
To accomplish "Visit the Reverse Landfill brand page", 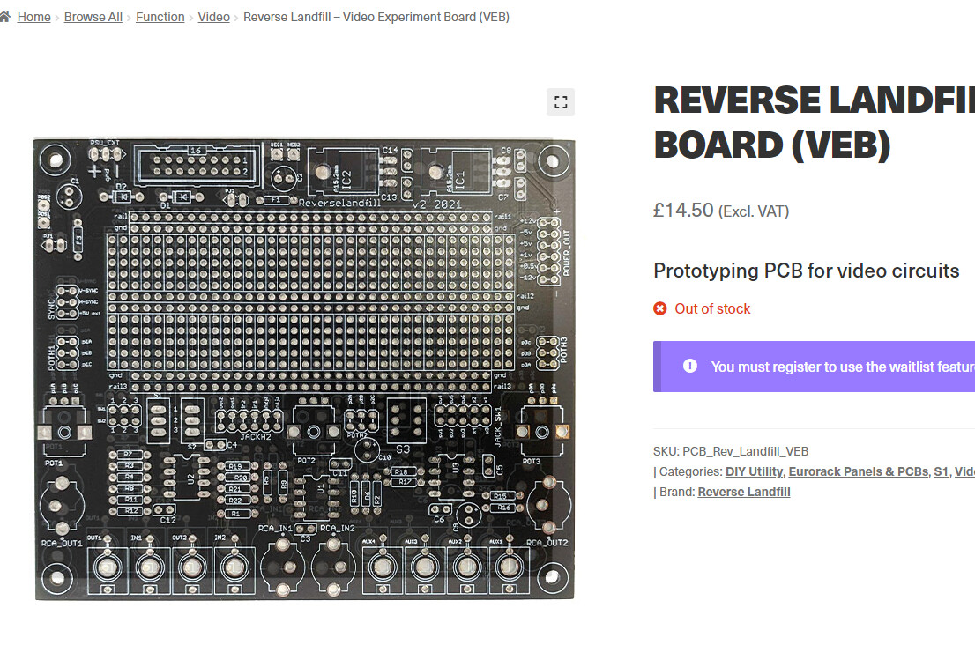I will [x=744, y=493].
